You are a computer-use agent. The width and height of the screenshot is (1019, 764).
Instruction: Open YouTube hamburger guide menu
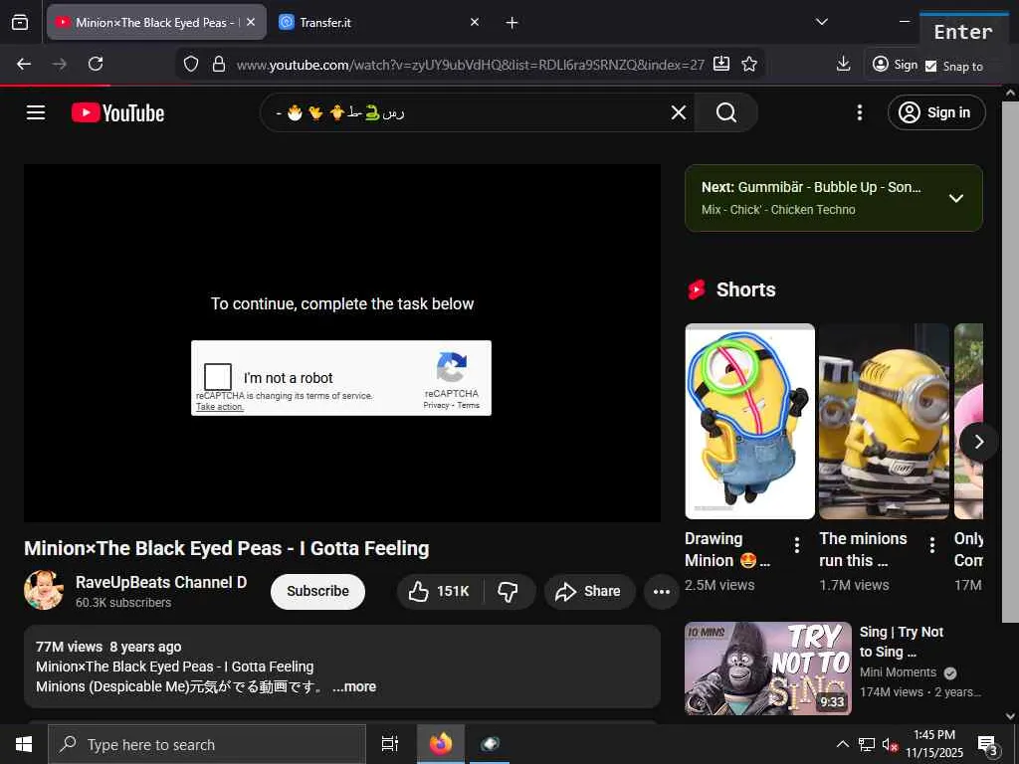pyautogui.click(x=36, y=112)
